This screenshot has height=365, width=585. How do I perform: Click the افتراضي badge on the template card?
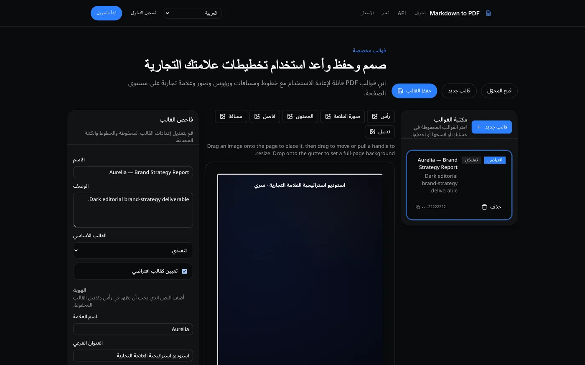click(x=495, y=160)
